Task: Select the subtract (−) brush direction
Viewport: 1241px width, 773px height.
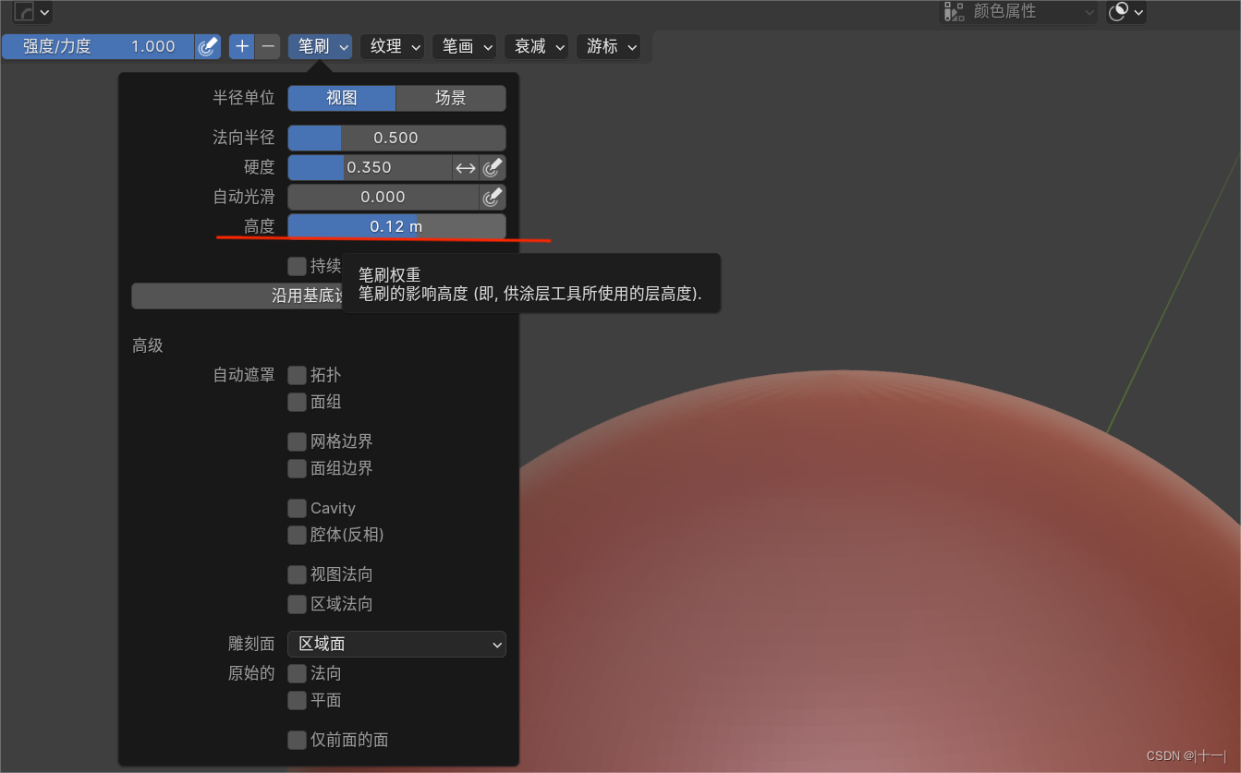Action: click(268, 46)
